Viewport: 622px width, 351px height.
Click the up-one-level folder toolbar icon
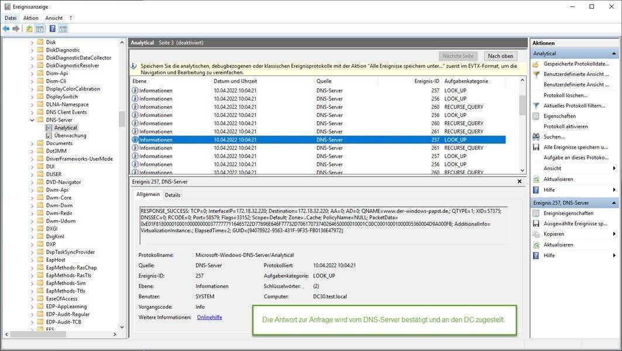point(29,29)
